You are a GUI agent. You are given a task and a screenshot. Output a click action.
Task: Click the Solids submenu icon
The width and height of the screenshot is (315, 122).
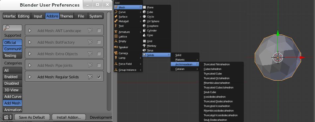point(144,55)
